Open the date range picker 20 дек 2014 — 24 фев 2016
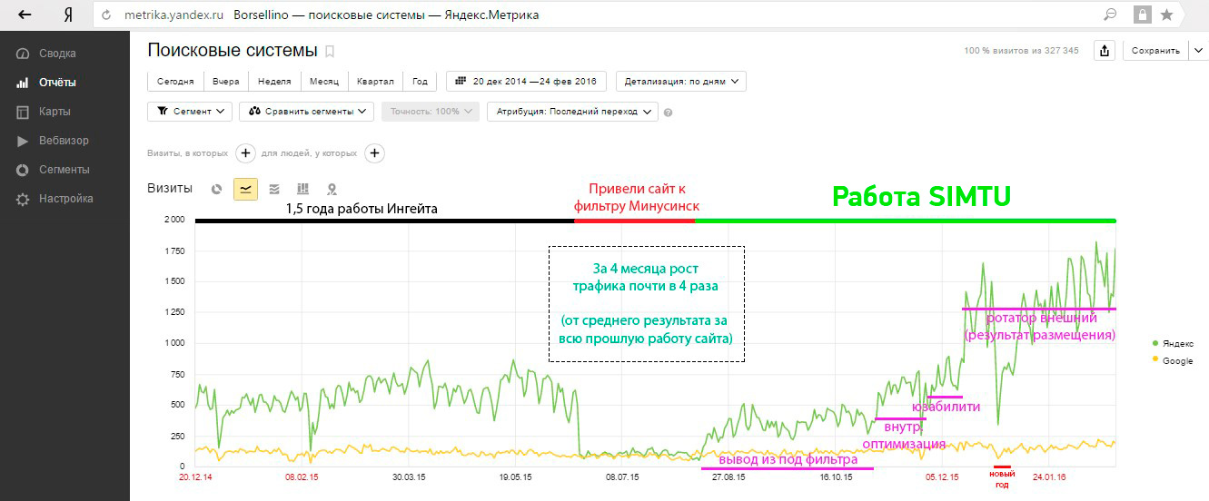Image resolution: width=1209 pixels, height=501 pixels. point(526,81)
